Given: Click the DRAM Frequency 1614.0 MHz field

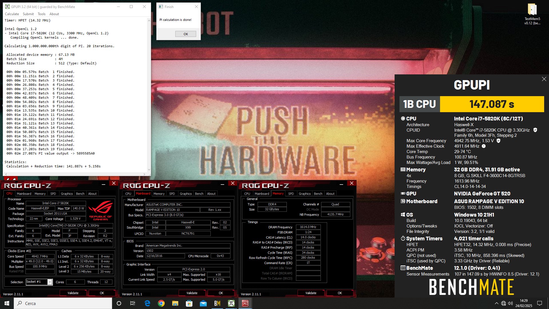Looking at the screenshot, I should [x=308, y=227].
